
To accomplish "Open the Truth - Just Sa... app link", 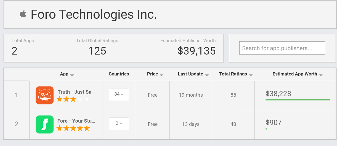I will [76, 92].
